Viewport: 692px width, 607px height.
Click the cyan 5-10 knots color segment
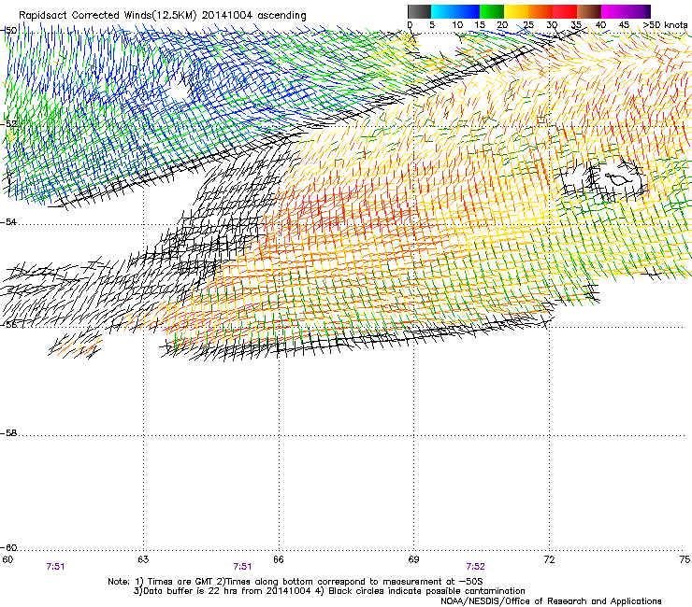tap(443, 11)
